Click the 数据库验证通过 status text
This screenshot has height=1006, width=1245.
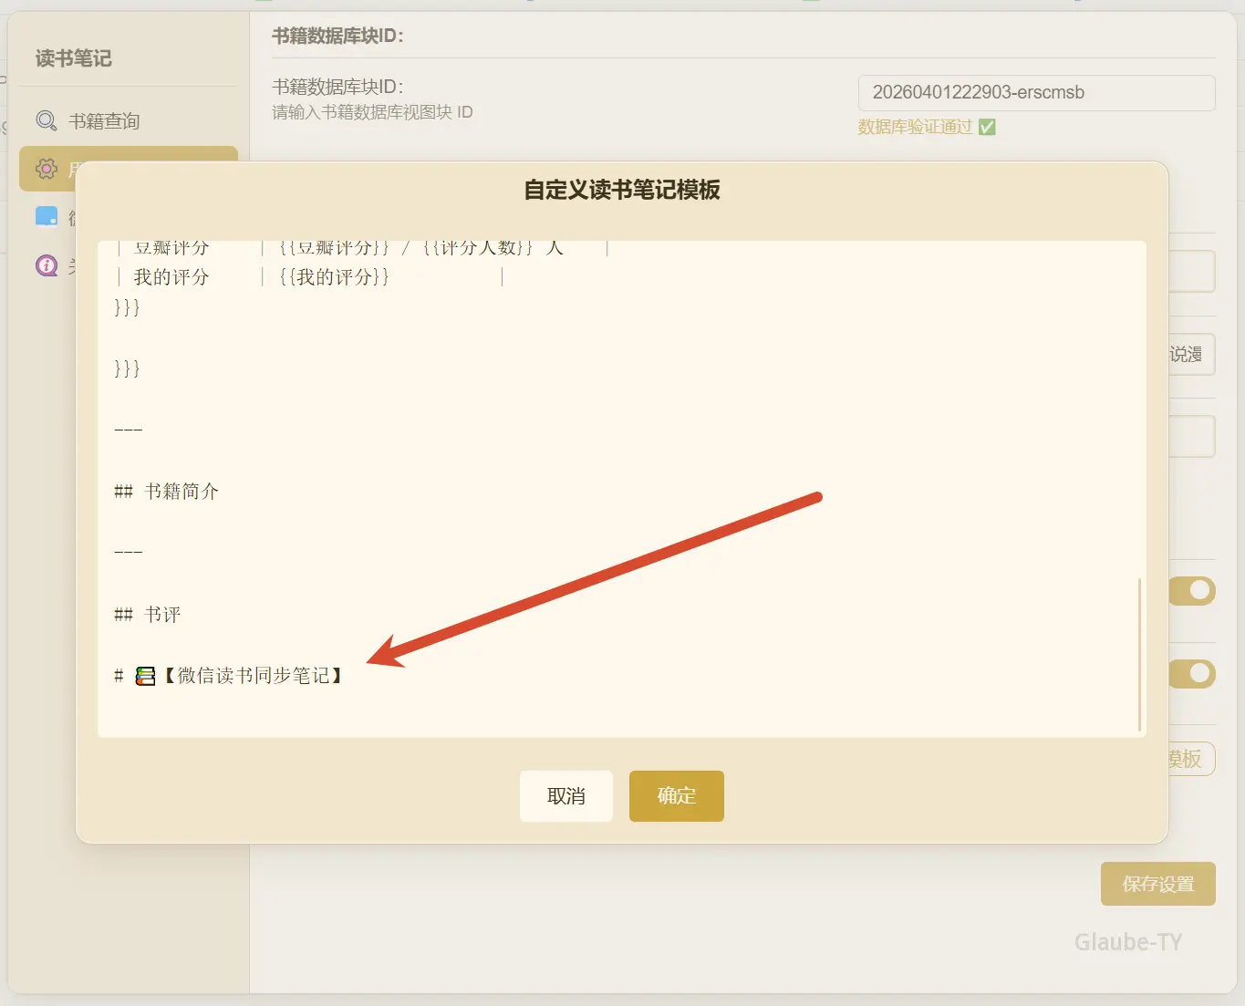(x=915, y=127)
